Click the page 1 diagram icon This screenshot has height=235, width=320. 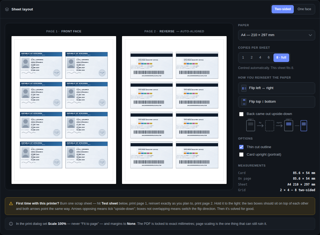pos(250,126)
